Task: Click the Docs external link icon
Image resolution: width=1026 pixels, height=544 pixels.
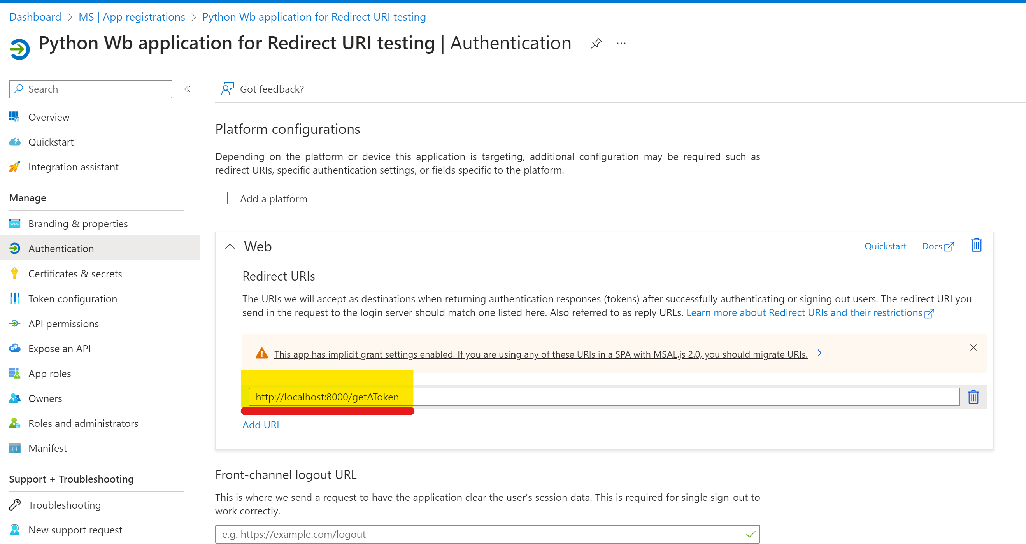Action: tap(949, 247)
